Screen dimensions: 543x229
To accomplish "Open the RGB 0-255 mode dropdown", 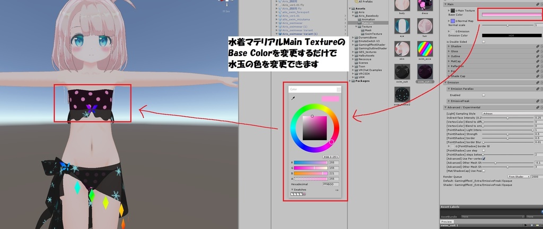I will click(x=331, y=157).
